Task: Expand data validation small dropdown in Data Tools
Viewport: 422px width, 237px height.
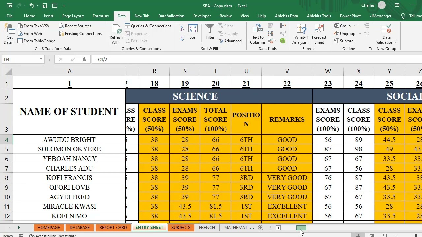Action: (276, 41)
